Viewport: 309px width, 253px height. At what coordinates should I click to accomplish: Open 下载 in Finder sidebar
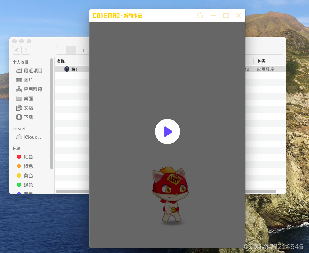click(24, 117)
